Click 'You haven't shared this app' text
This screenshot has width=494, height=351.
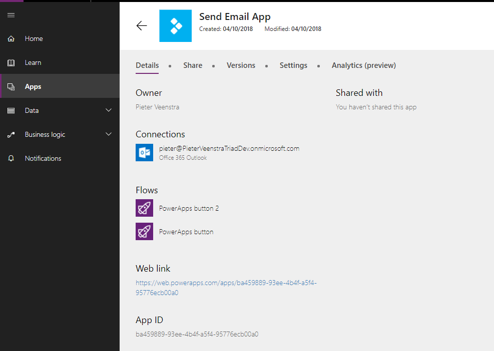click(x=376, y=107)
